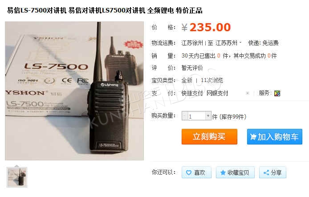Click the 立刻购买 buy now button
Viewport: 309px width, 197px height.
point(209,137)
